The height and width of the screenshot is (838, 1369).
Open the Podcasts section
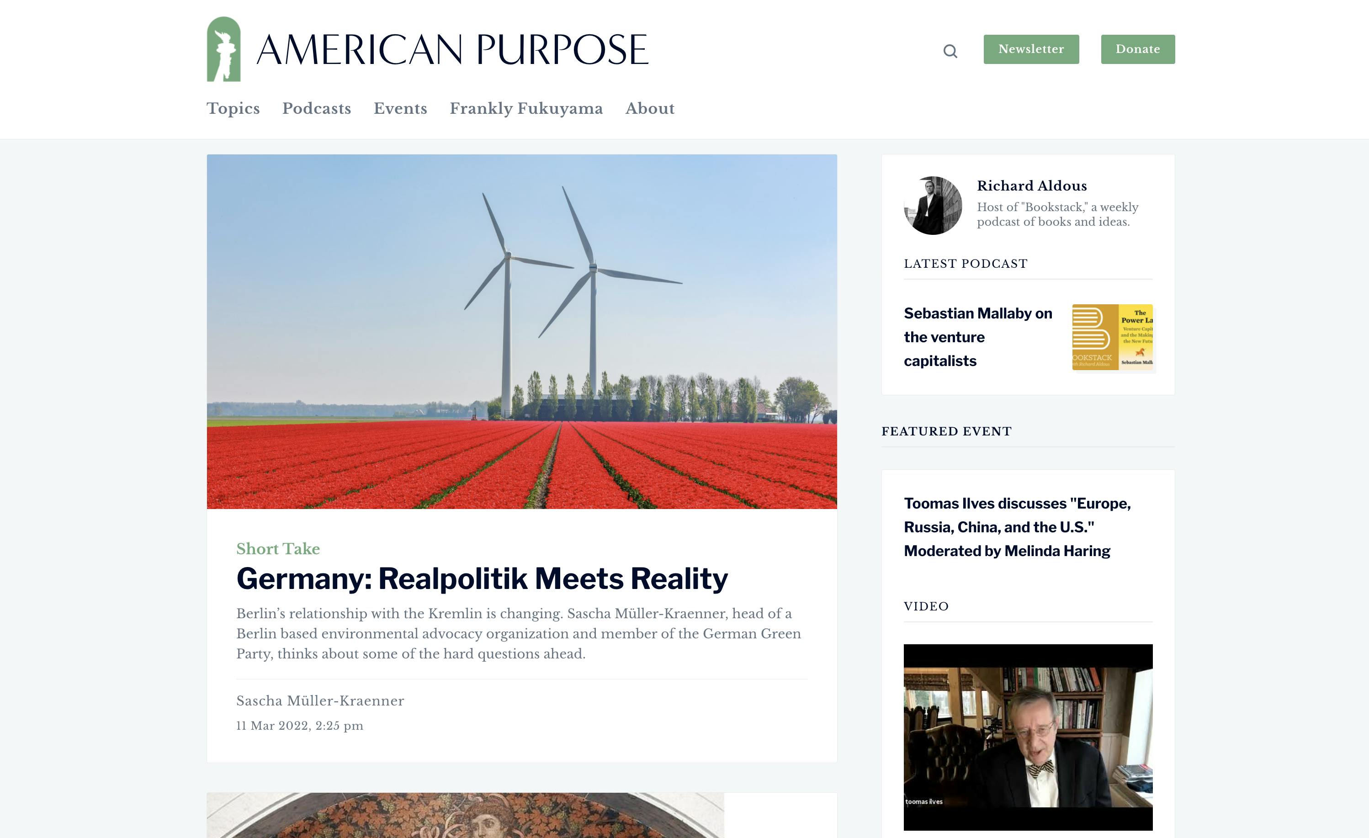click(316, 109)
